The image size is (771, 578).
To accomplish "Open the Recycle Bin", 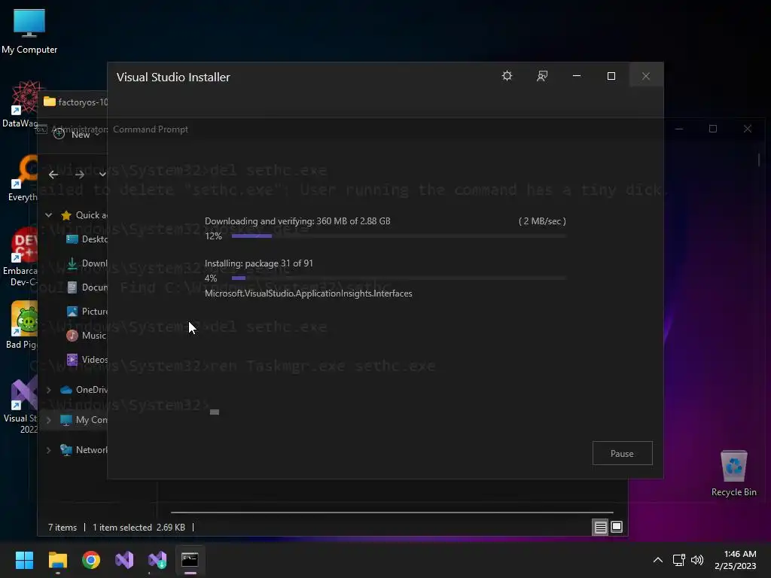I will pos(733,473).
